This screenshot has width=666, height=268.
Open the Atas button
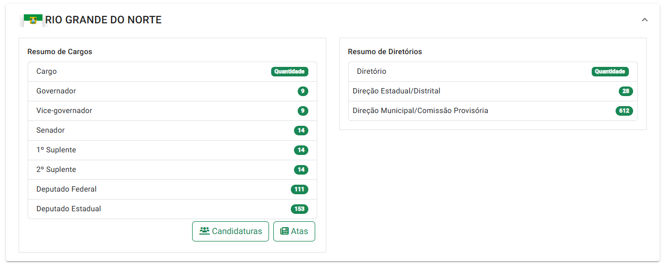point(294,231)
